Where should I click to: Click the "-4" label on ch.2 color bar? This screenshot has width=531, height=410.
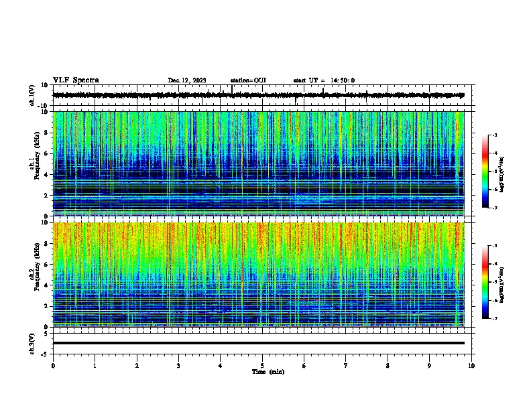[x=495, y=264]
